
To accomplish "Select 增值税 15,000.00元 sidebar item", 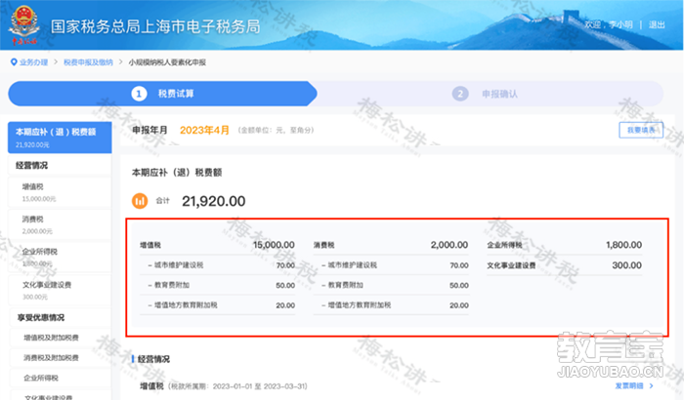I will coord(60,192).
